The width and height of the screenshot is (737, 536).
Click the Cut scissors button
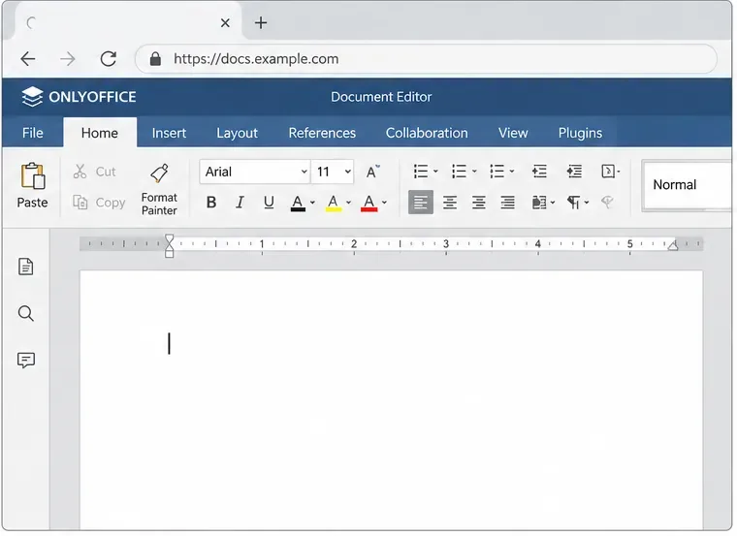pos(94,172)
